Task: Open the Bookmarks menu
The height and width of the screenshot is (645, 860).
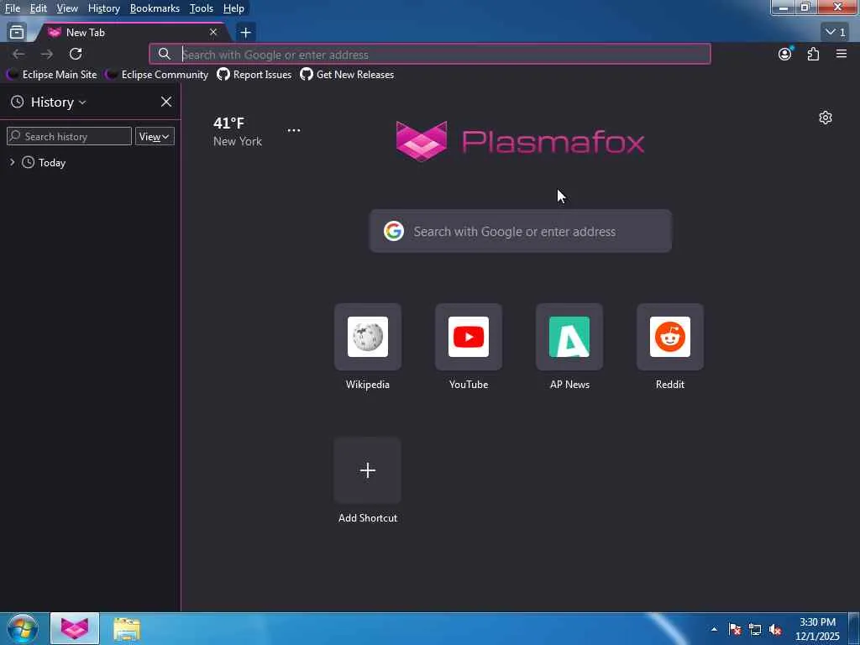Action: 155,8
